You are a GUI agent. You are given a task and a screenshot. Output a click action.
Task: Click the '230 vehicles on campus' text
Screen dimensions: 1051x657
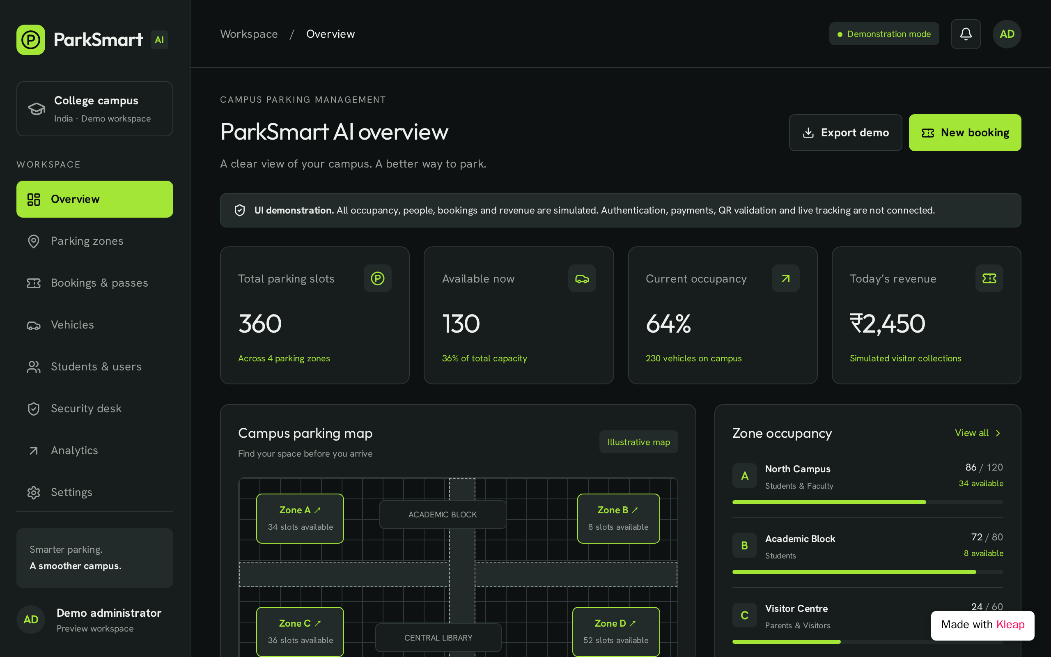693,358
